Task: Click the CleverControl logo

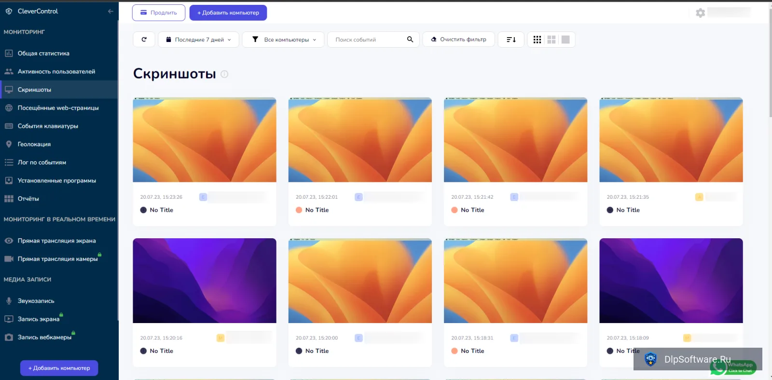Action: pos(9,11)
